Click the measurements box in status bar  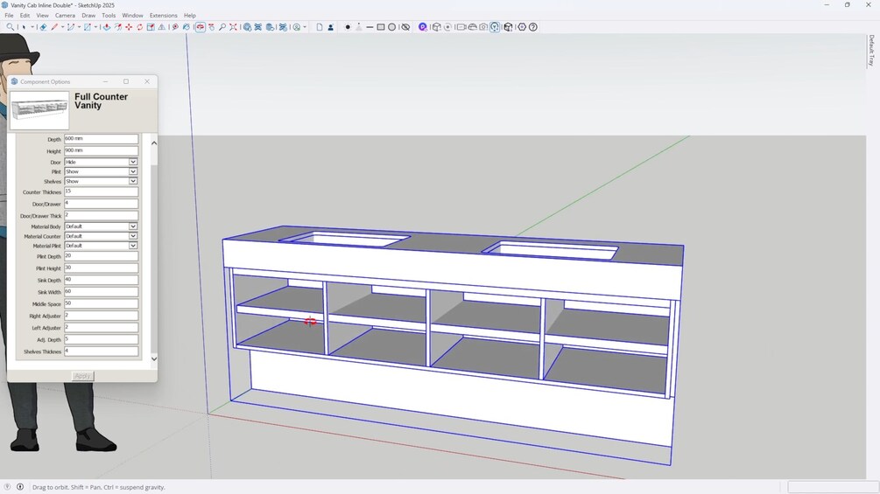[833, 487]
